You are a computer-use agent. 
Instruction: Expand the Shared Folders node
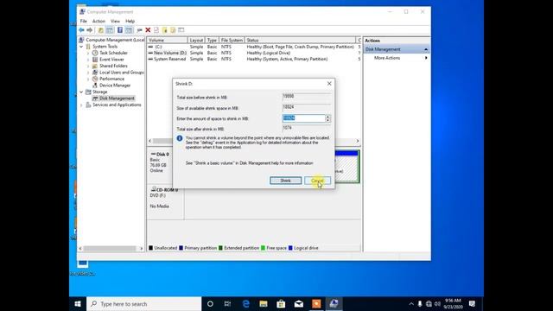88,66
